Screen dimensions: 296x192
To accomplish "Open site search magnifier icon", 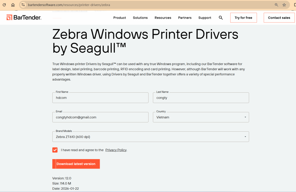I will [221, 18].
